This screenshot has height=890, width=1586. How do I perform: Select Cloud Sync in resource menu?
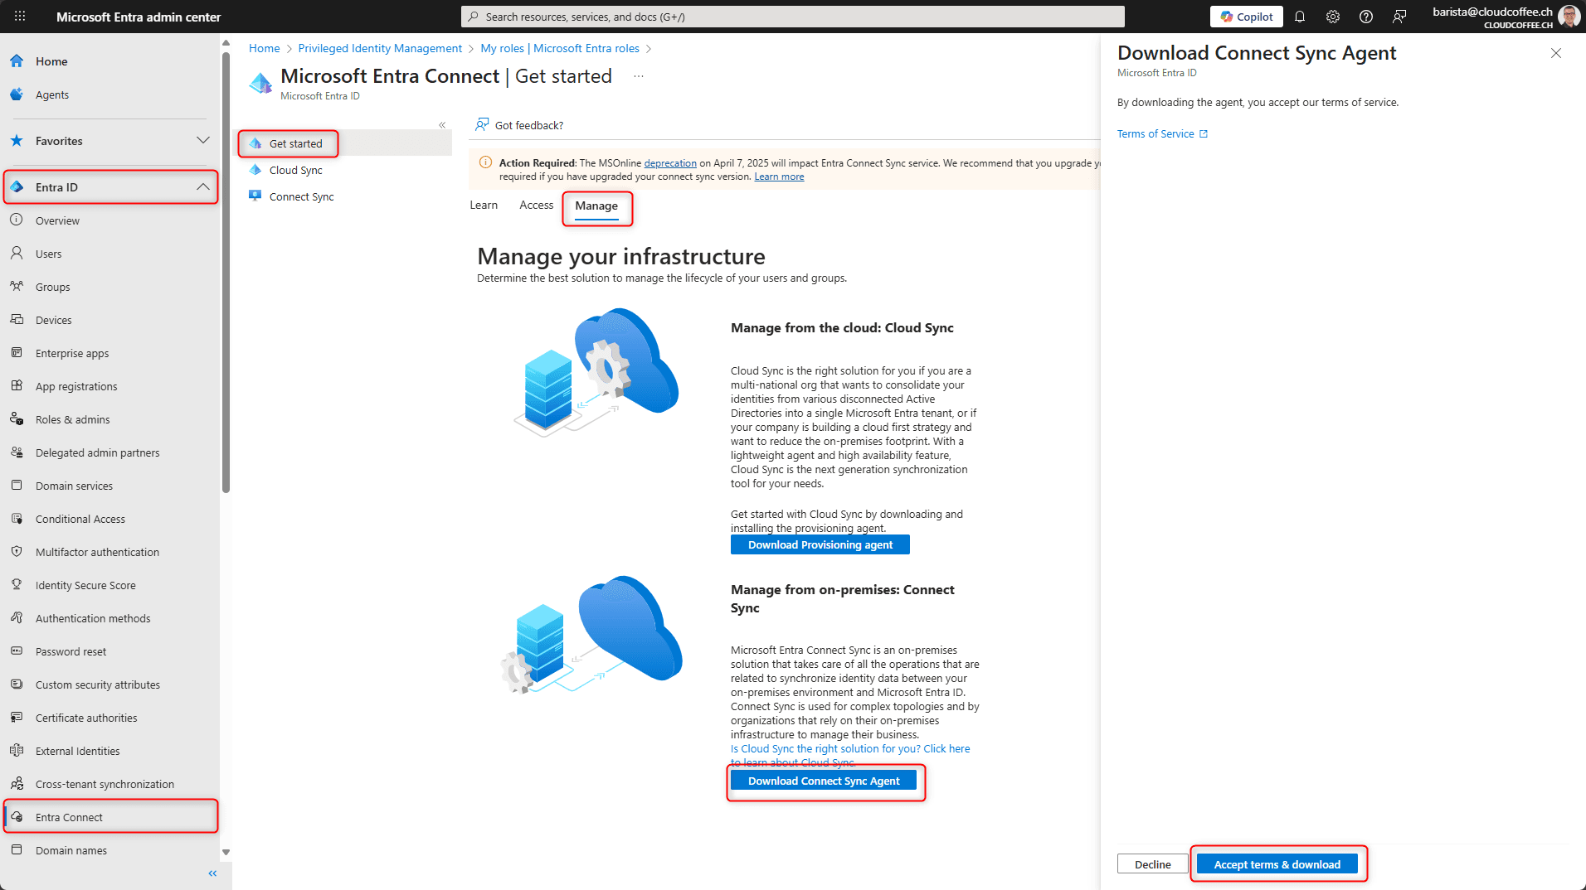(295, 170)
